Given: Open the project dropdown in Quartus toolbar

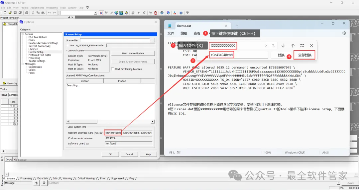Looking at the screenshot, I should [95, 13].
